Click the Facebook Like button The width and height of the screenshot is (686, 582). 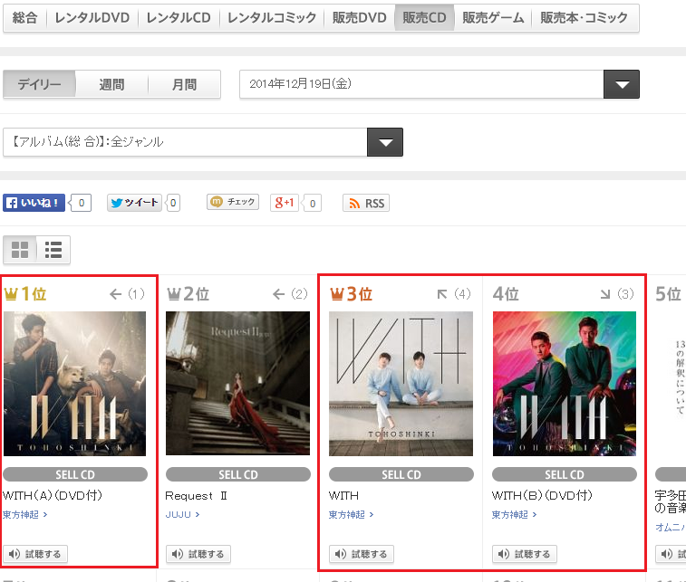click(34, 203)
